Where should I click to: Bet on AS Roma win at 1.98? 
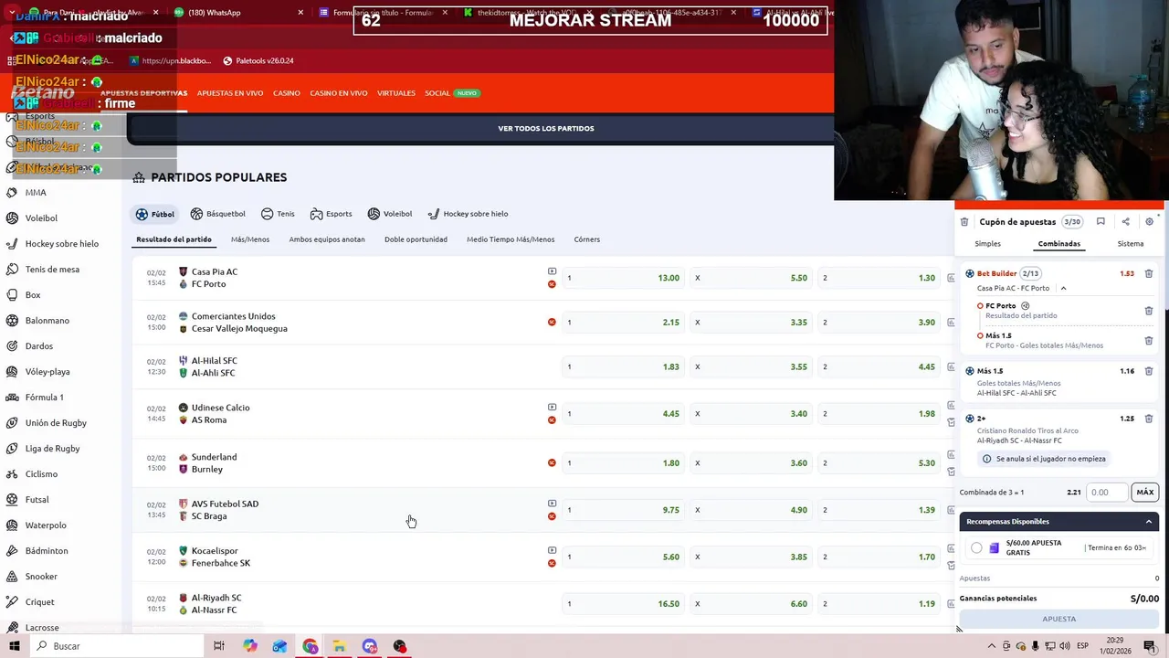pyautogui.click(x=879, y=414)
